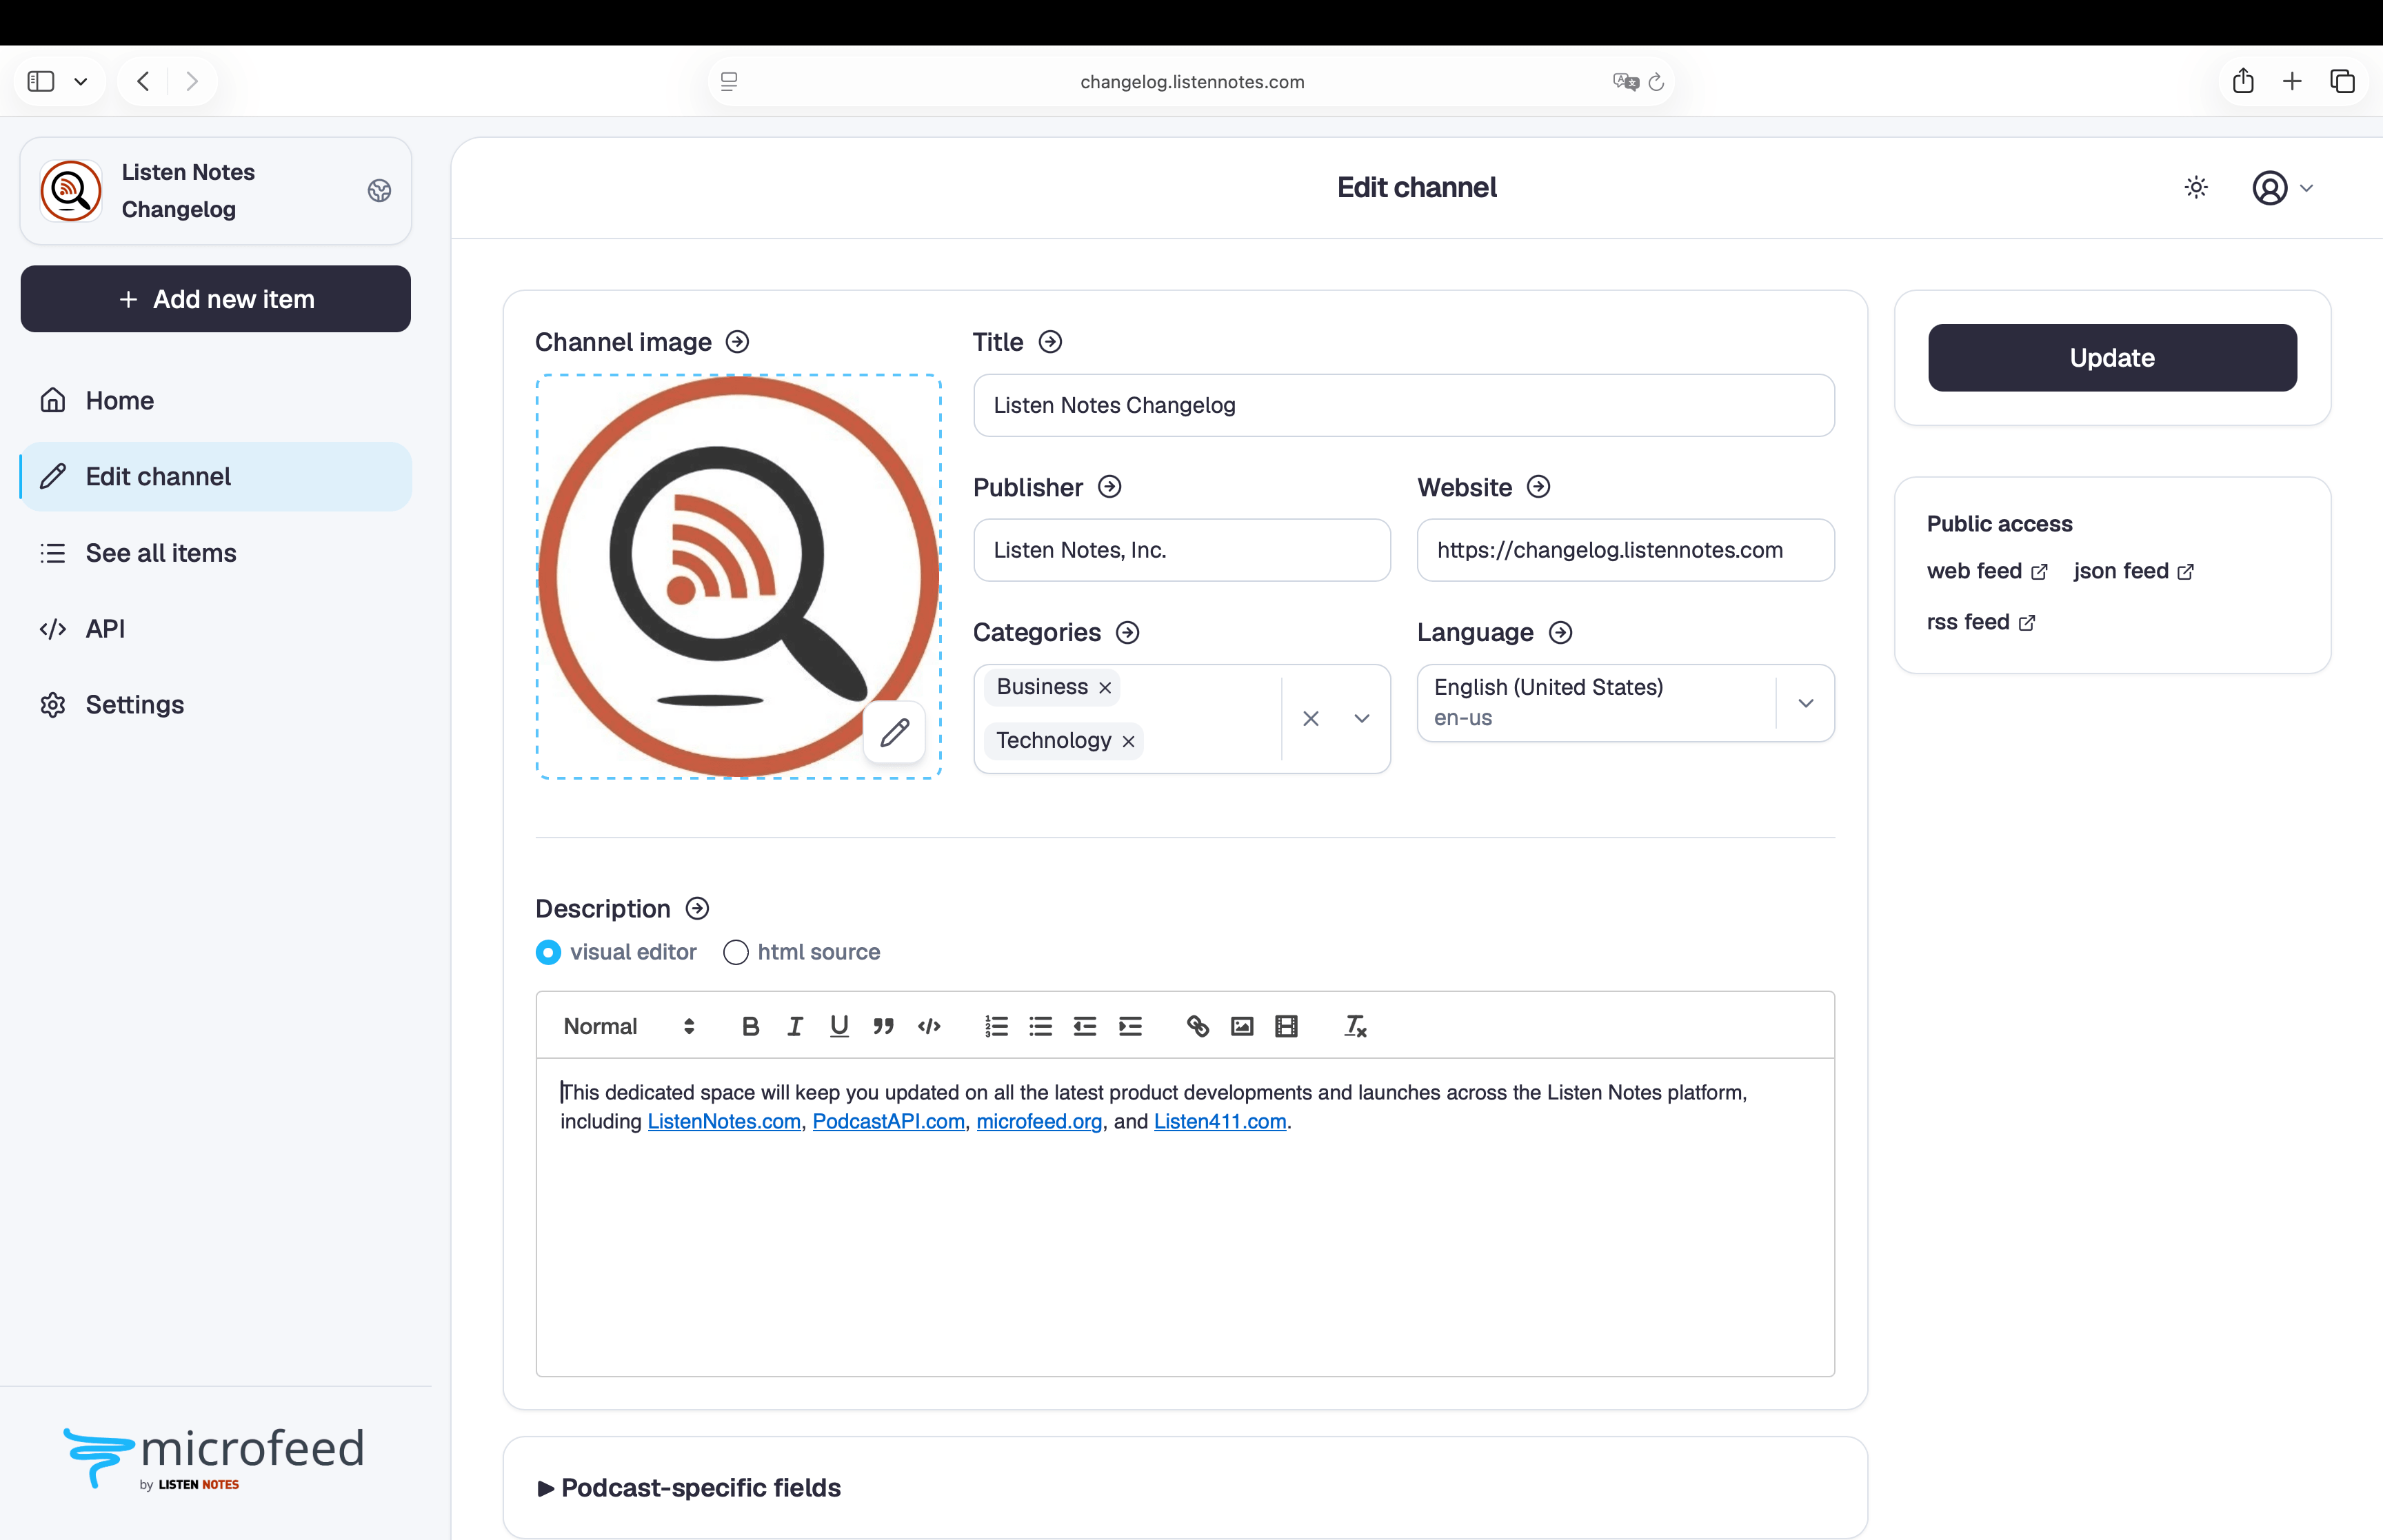The width and height of the screenshot is (2383, 1540).
Task: Click the Add new item button
Action: 216,299
